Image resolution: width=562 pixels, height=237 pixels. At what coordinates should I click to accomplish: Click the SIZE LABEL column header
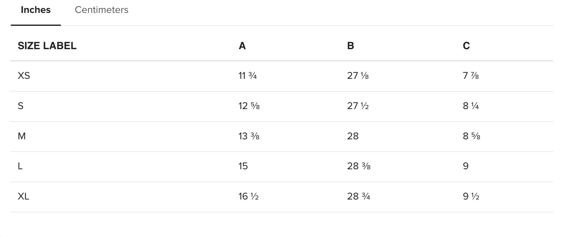point(47,46)
